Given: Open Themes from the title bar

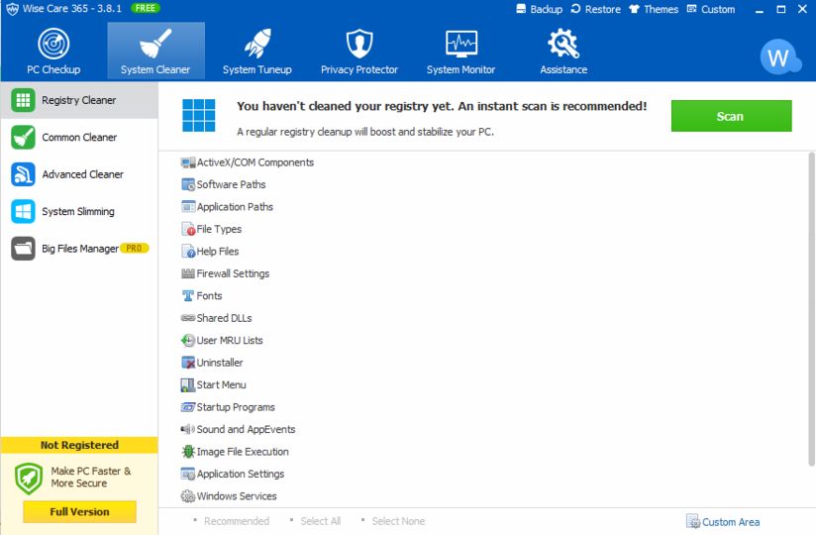Looking at the screenshot, I should pos(654,9).
